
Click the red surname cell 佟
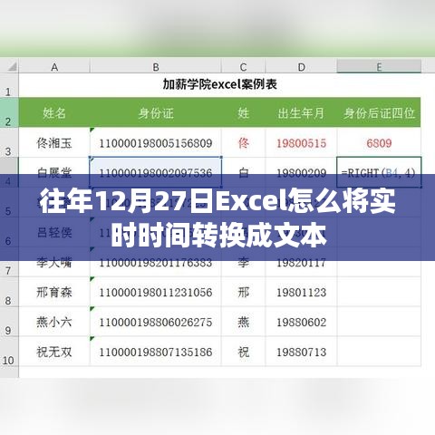click(x=243, y=142)
